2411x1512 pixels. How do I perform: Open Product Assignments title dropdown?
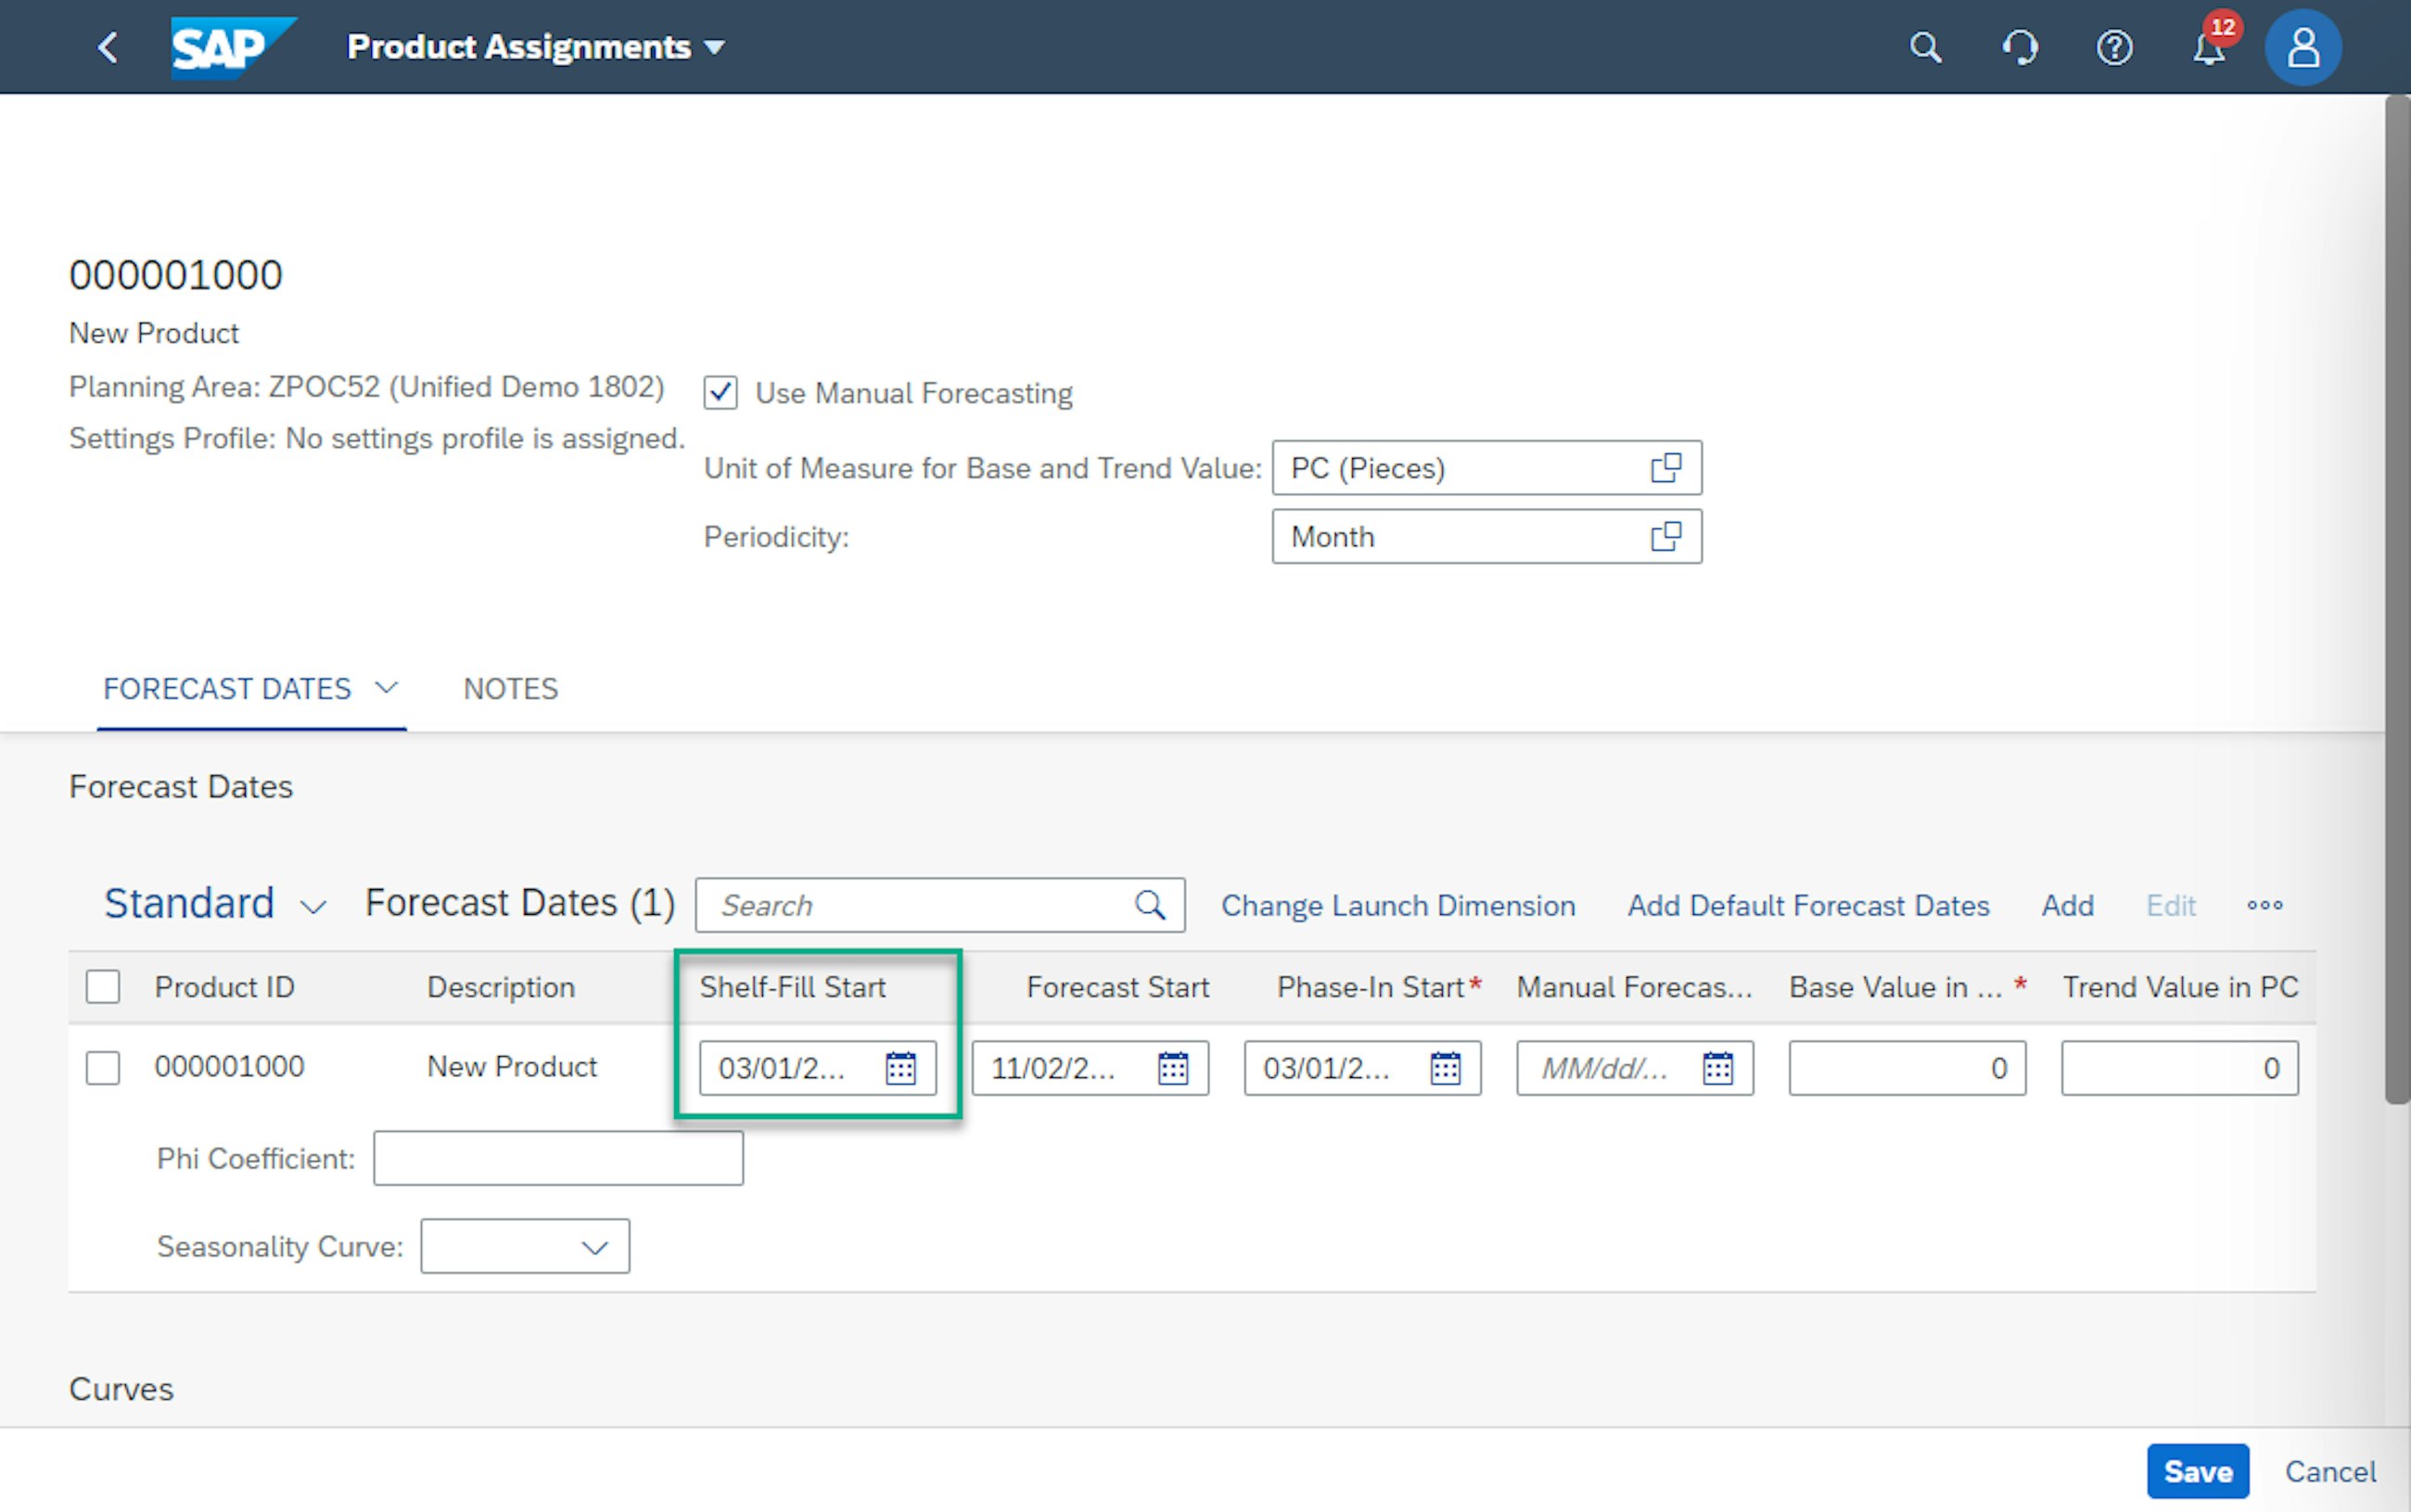[714, 47]
